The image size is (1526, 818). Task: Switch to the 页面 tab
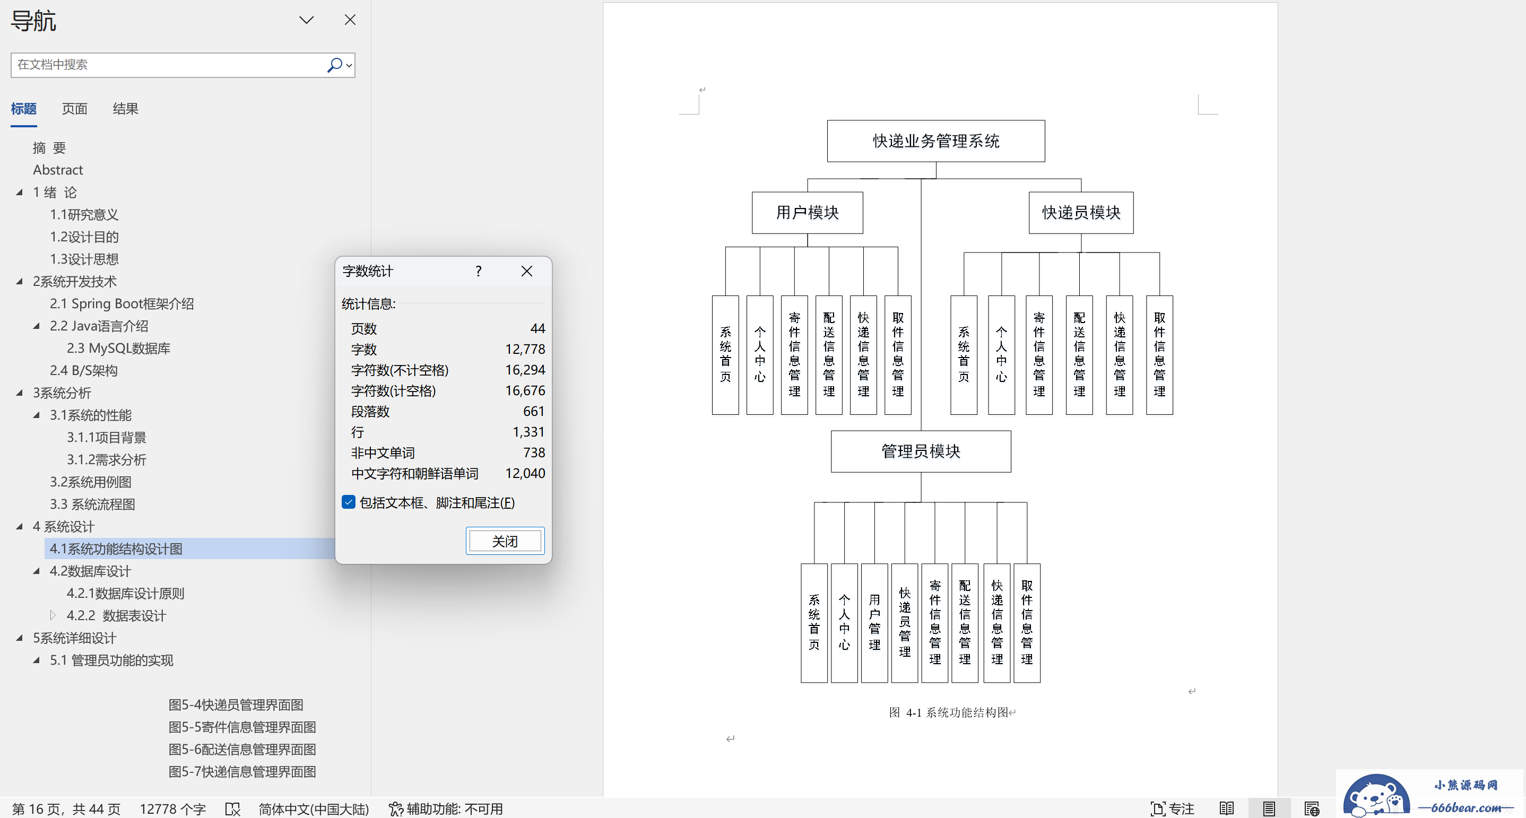point(75,109)
